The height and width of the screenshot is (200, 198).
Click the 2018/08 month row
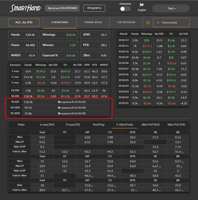point(153,63)
